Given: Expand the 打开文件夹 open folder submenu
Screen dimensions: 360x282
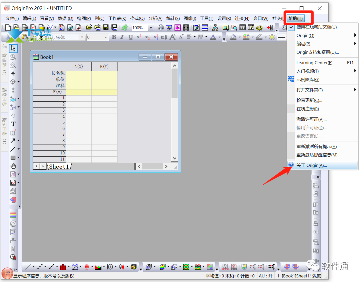Looking at the screenshot, I should pyautogui.click(x=322, y=90).
